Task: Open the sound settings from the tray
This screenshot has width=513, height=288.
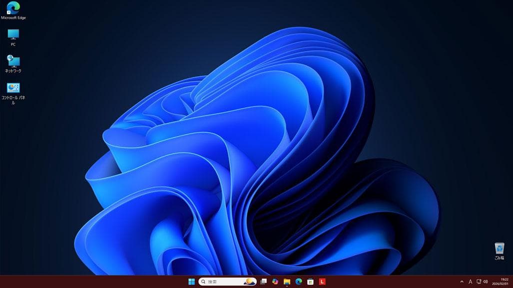Action: pos(486,282)
